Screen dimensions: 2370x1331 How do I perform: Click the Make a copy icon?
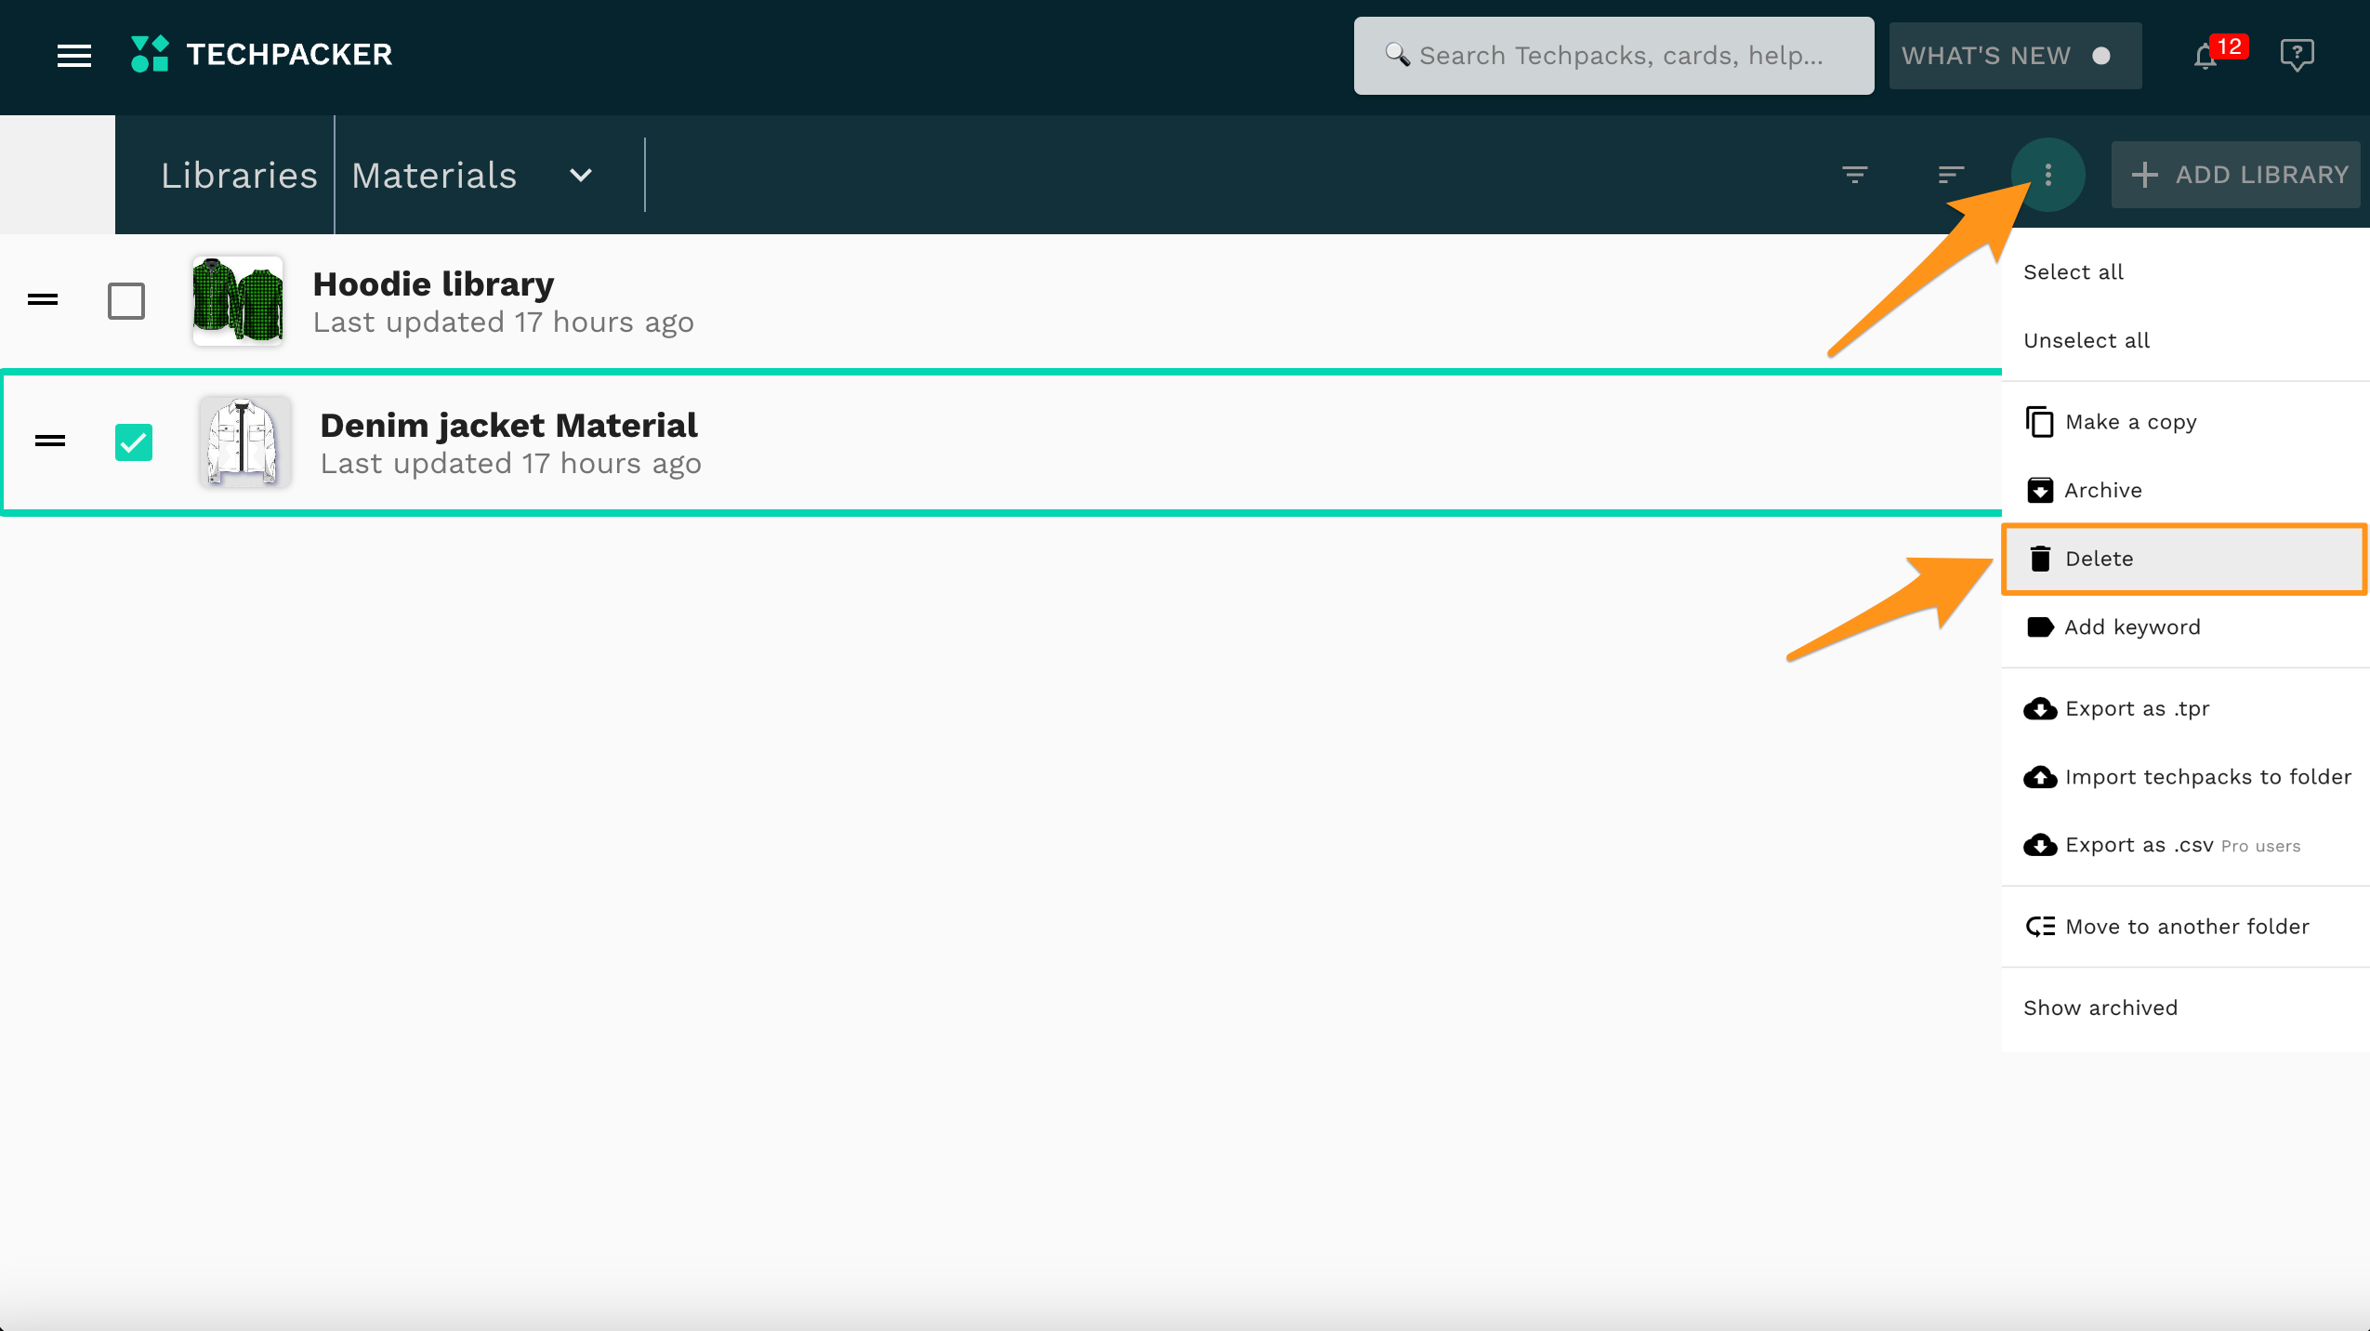click(x=2039, y=422)
